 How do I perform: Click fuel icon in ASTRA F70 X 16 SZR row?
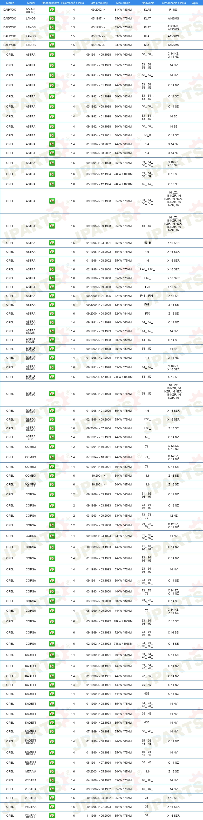[52, 287]
